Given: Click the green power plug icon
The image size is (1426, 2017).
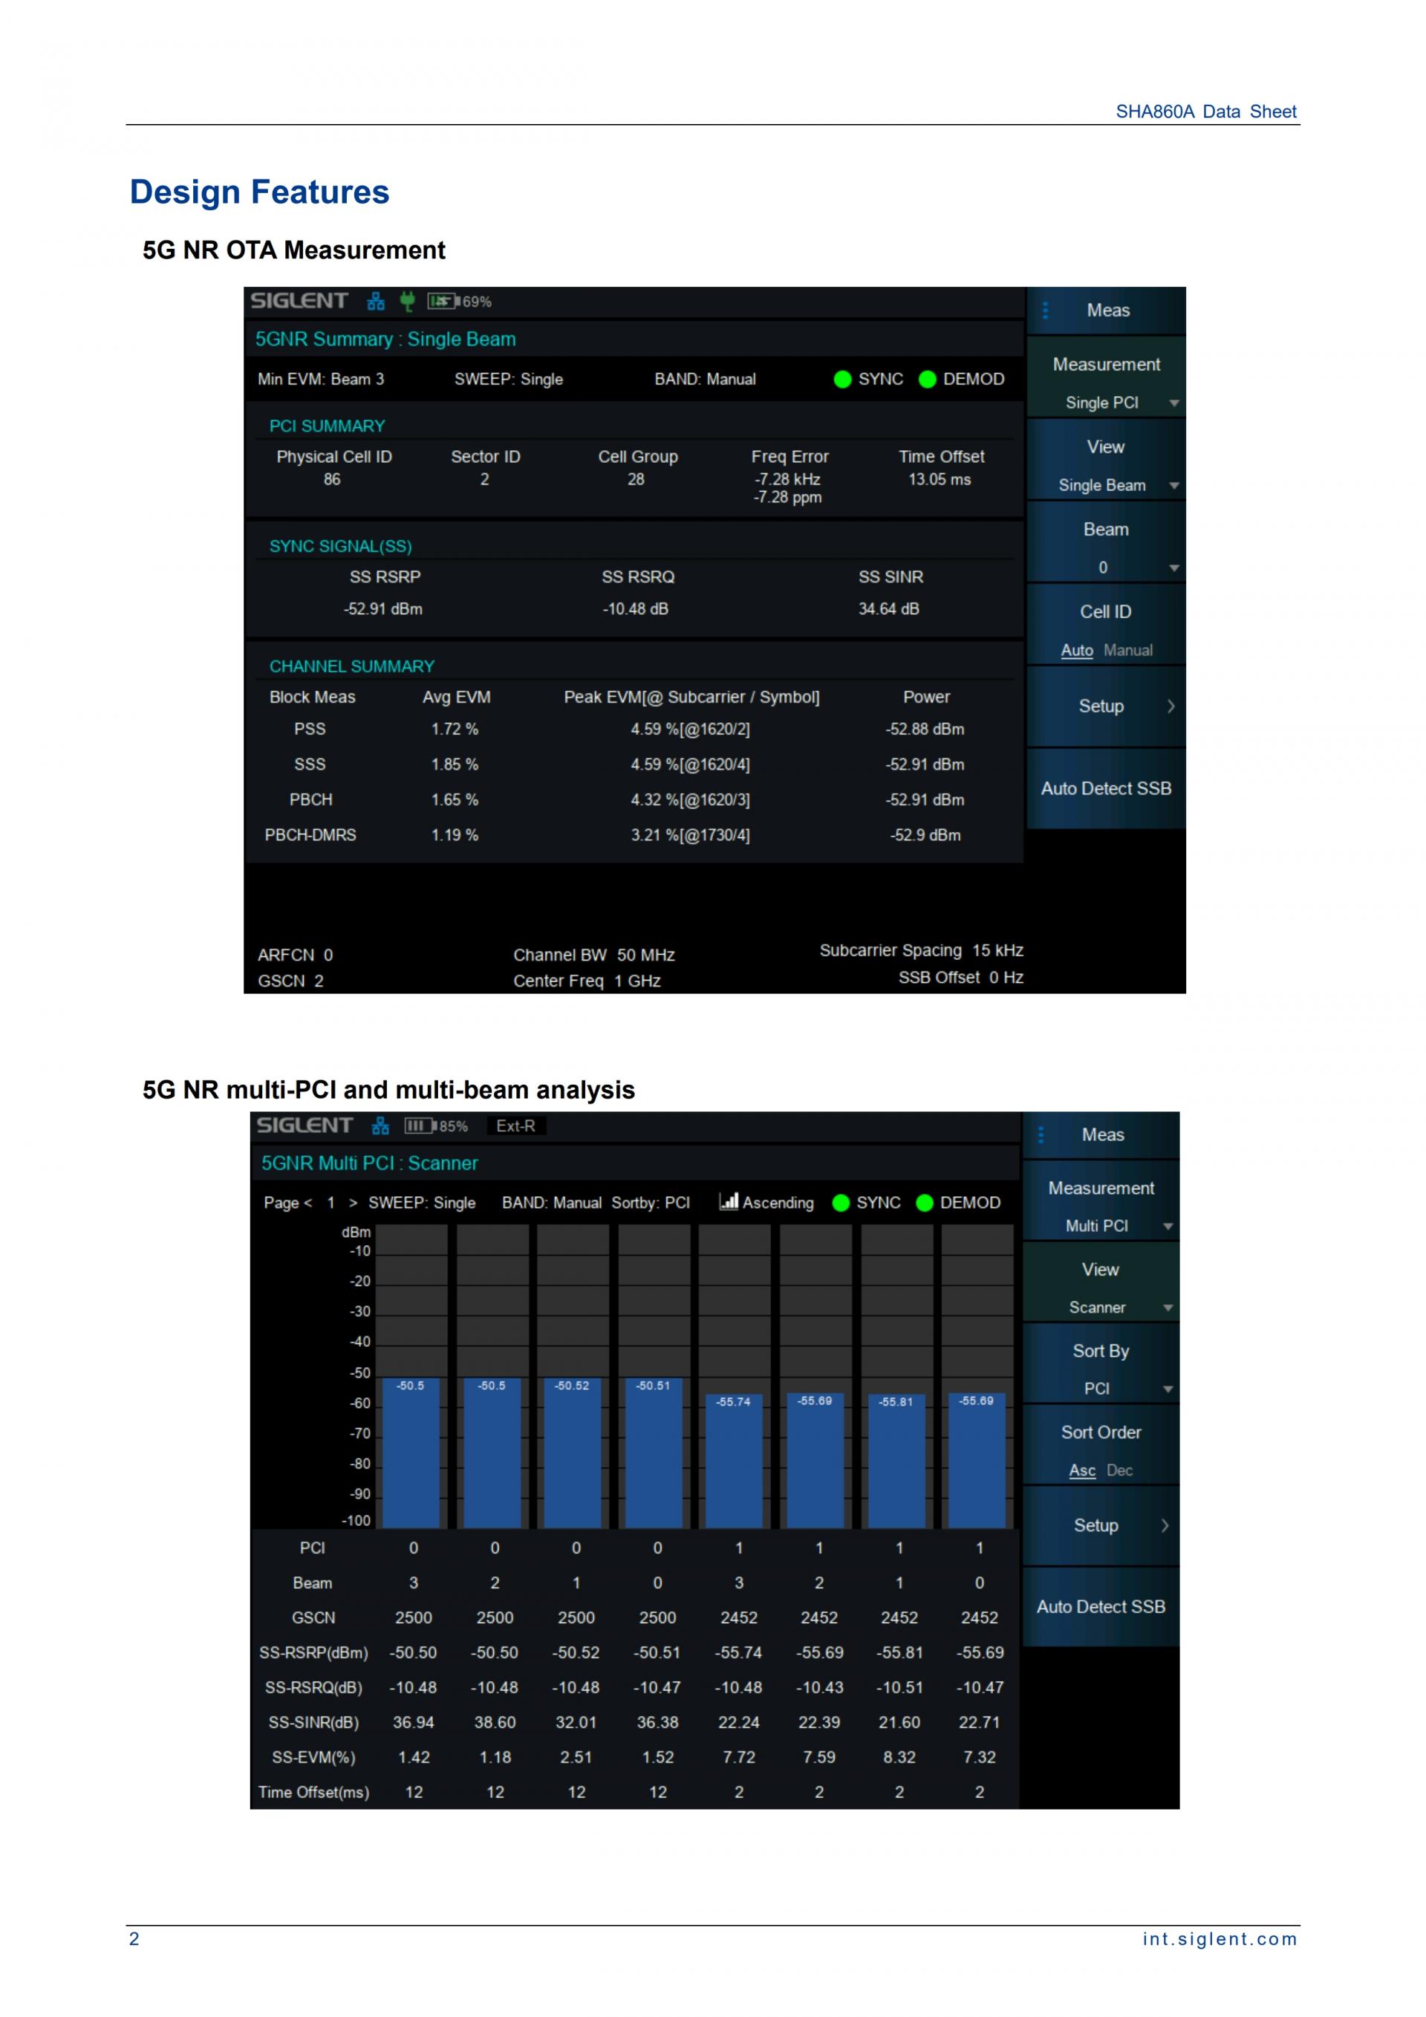Looking at the screenshot, I should [406, 302].
